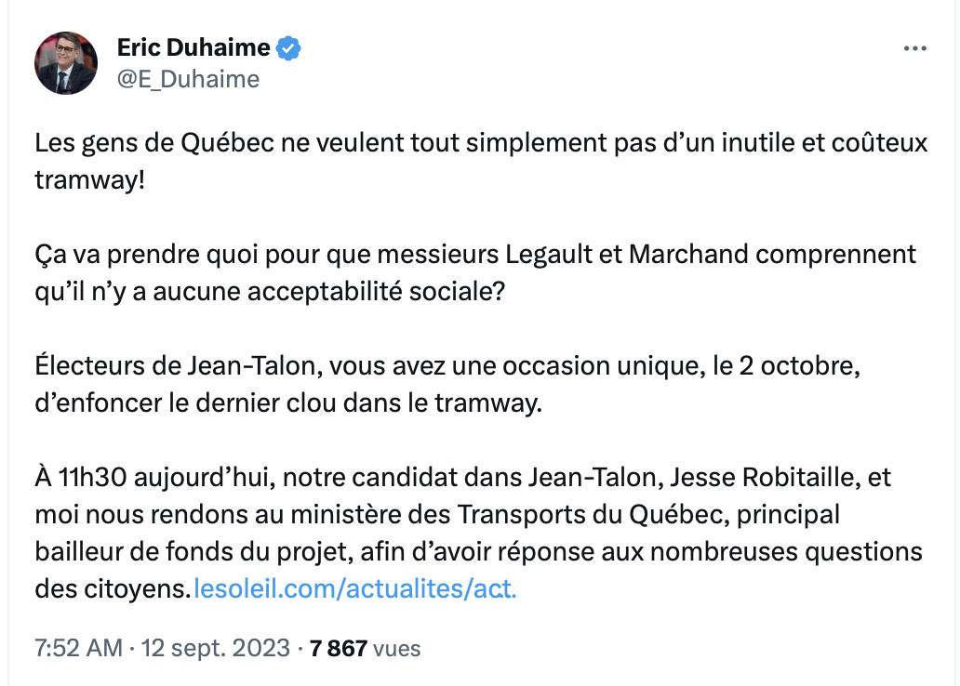The height and width of the screenshot is (686, 960).
Task: Click the 12 sept. 2023 date
Action: coord(216,648)
